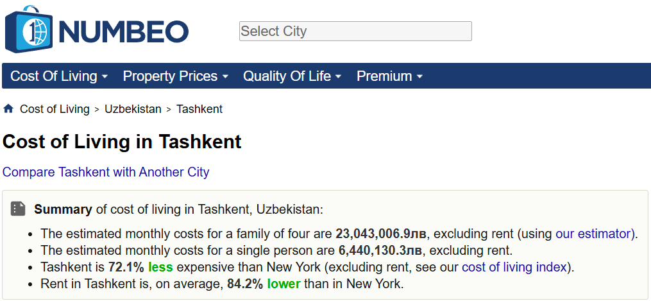Open Cost of Living breadcrumb link
The height and width of the screenshot is (301, 651).
[x=55, y=109]
